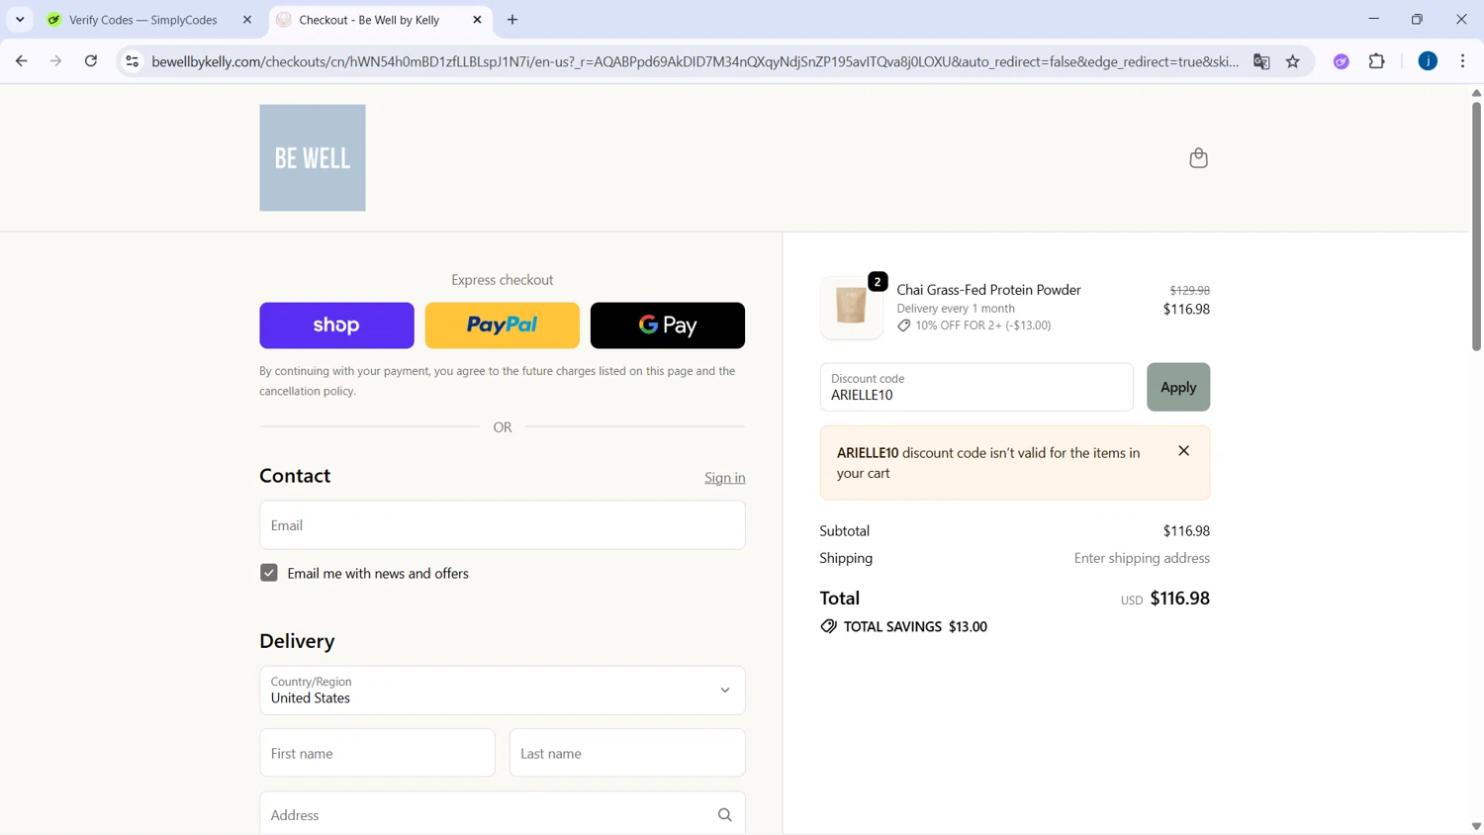Click the Express checkout heading
Viewport: 1484px width, 835px height.
tap(503, 280)
